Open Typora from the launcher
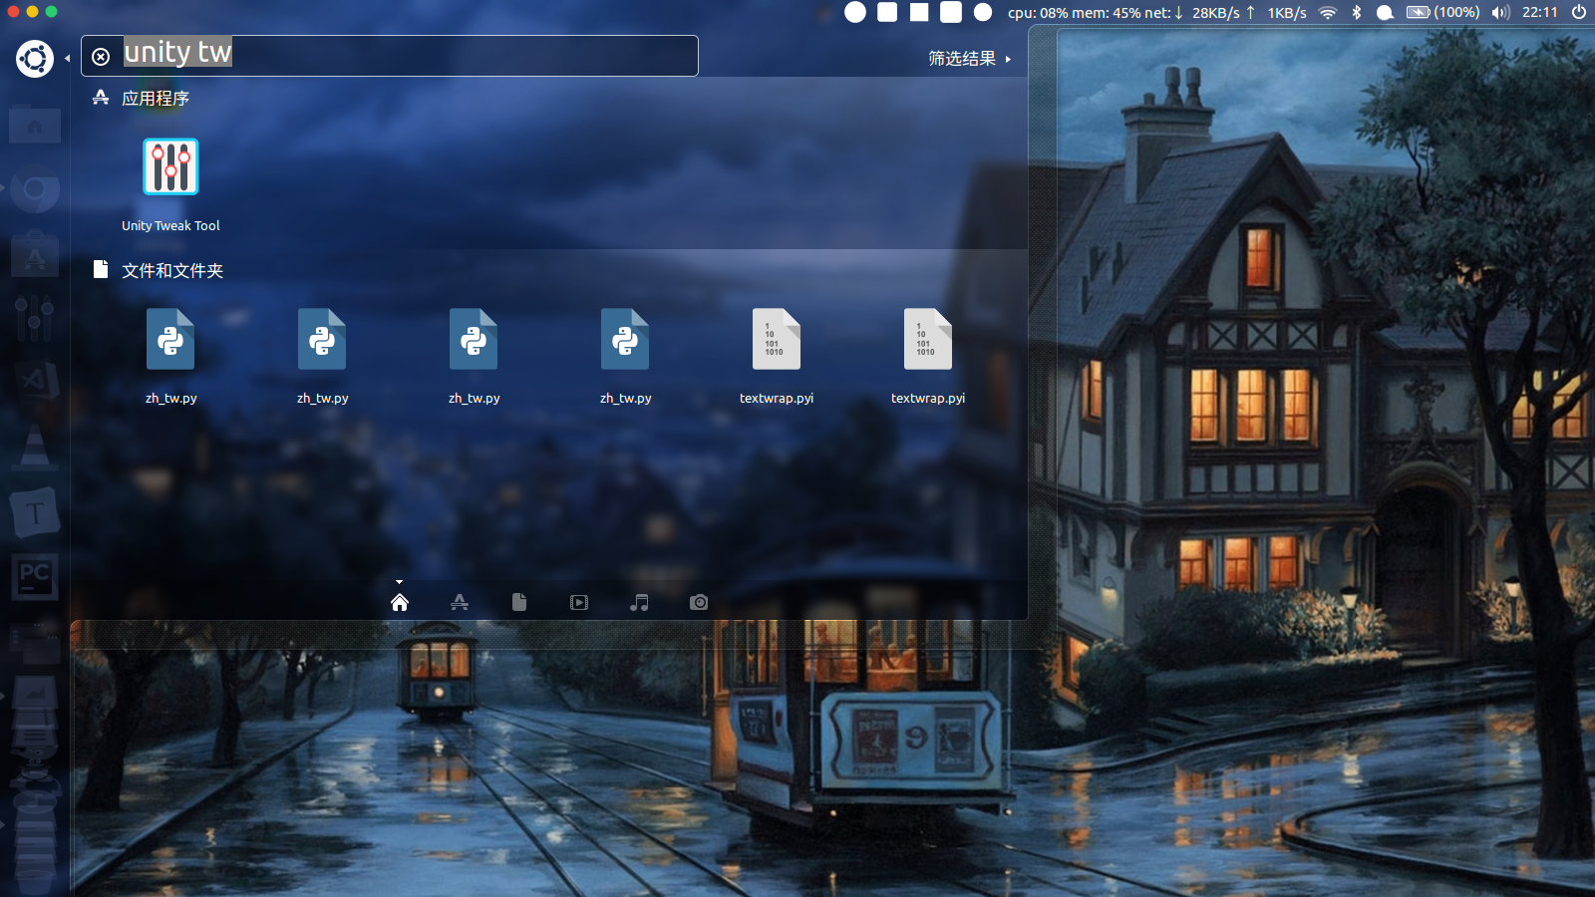This screenshot has height=897, width=1595. (x=35, y=512)
